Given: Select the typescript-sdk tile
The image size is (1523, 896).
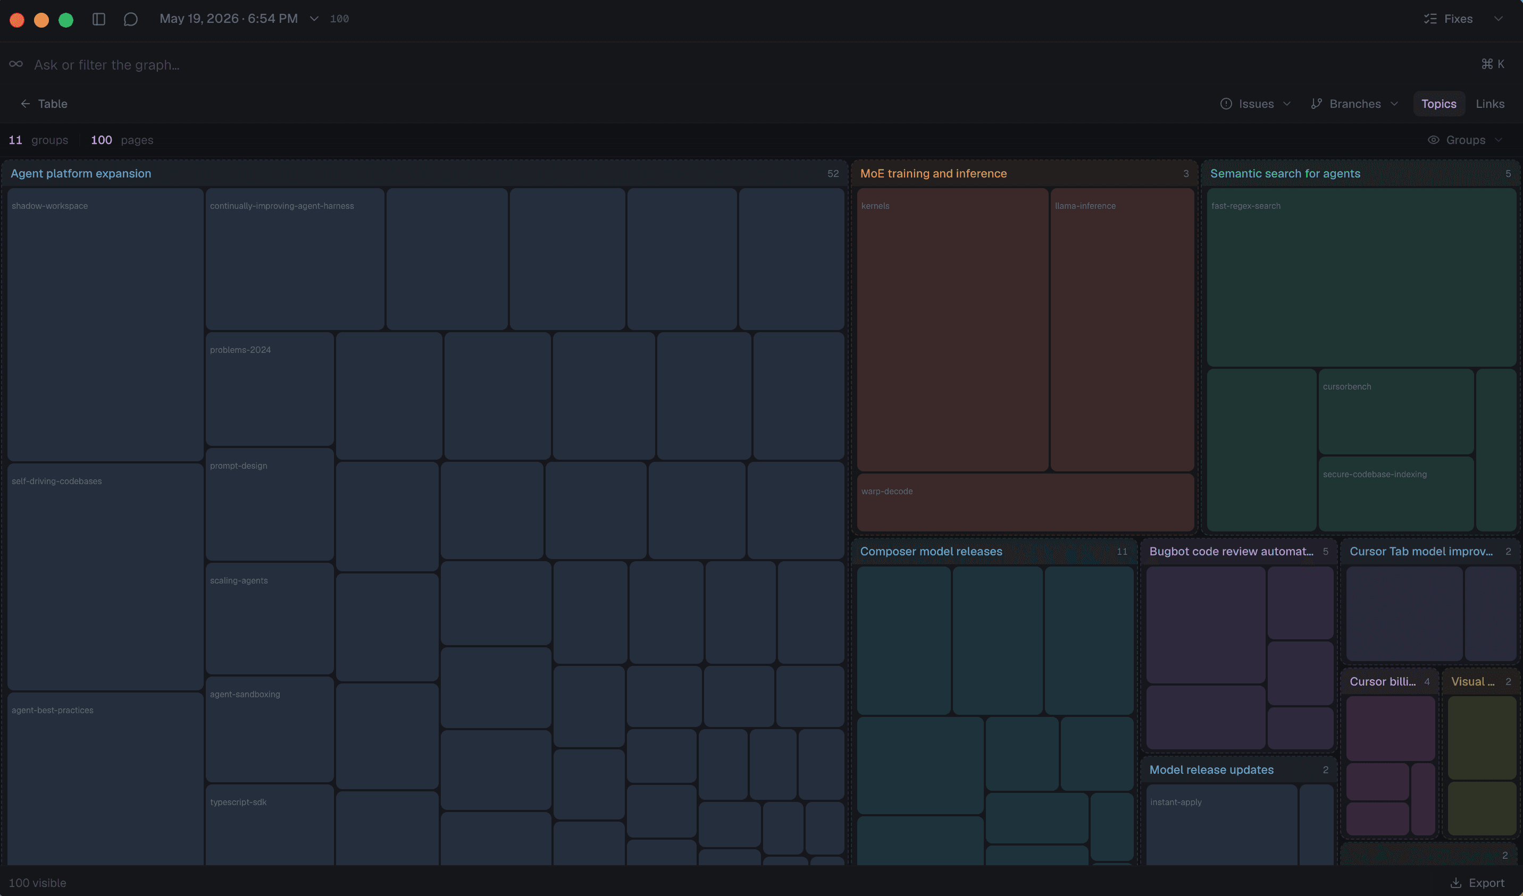Looking at the screenshot, I should pos(270,825).
